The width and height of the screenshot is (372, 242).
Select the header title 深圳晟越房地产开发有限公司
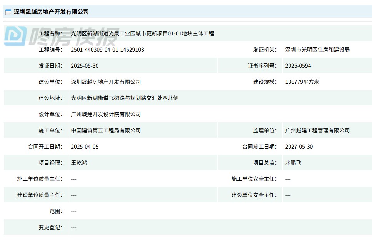pos(51,12)
